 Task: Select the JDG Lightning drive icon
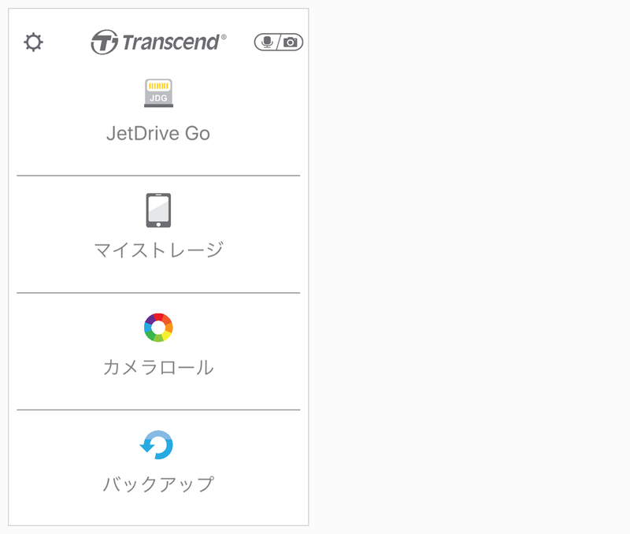point(159,93)
